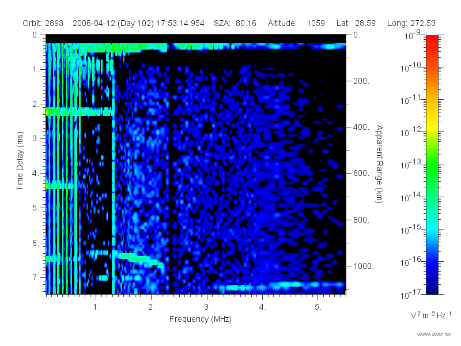Screen dimensions: 461x346
Task: Click the "Orbit: 2893" header text
Action: coord(43,23)
